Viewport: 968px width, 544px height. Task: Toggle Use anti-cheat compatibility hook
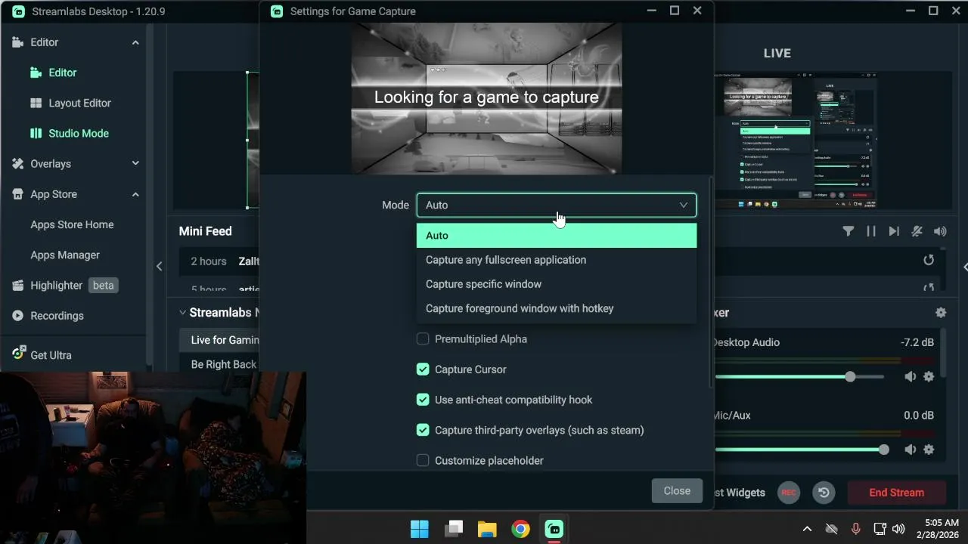point(423,400)
